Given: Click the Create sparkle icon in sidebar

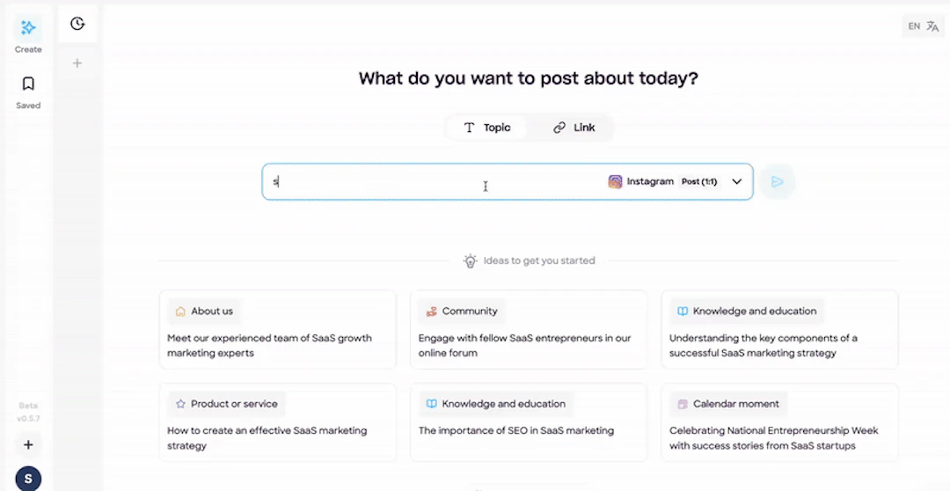Looking at the screenshot, I should (x=28, y=28).
